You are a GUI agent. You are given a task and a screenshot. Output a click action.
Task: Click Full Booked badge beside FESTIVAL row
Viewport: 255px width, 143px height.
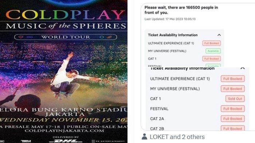[232, 109]
